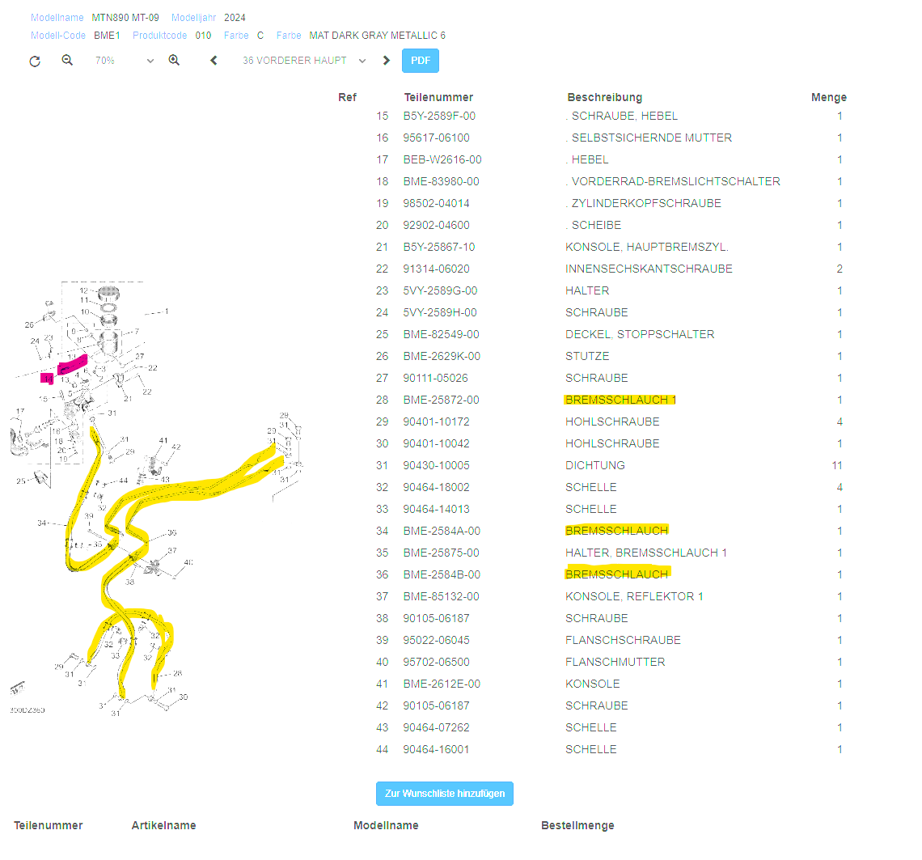Go to the next diagram section
The height and width of the screenshot is (860, 922).
387,61
